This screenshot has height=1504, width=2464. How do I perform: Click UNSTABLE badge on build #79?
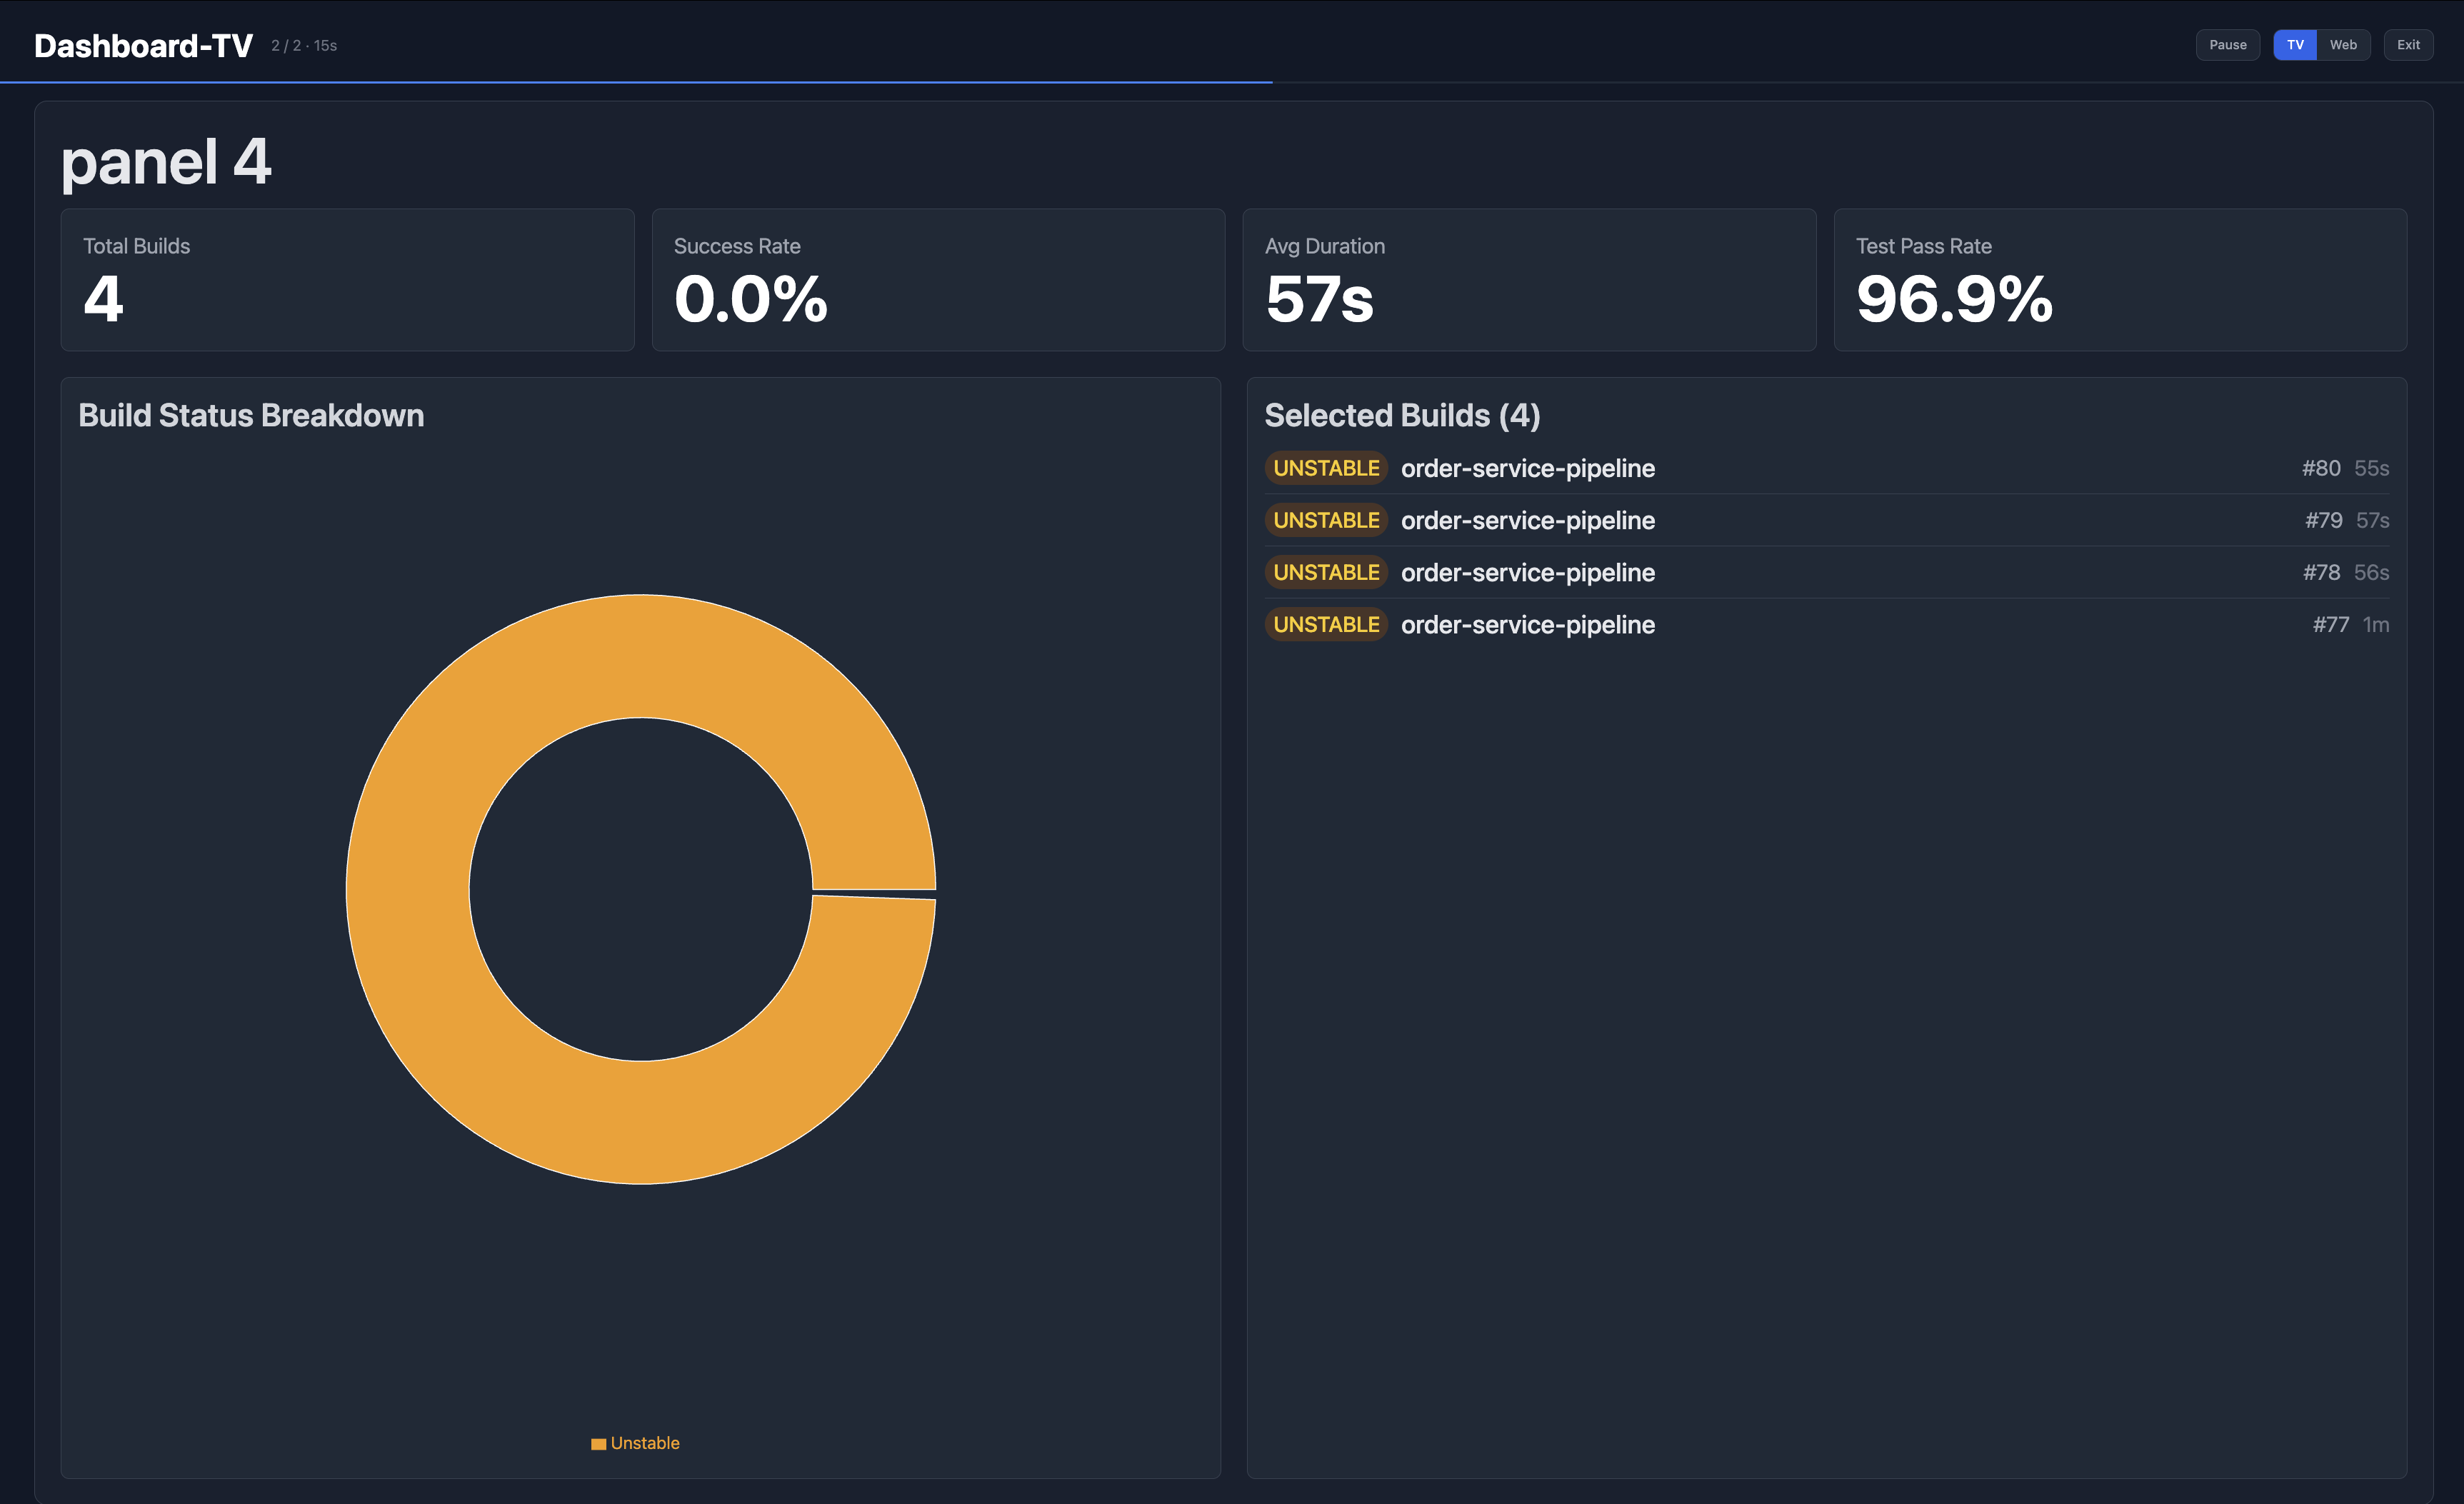click(x=1325, y=520)
